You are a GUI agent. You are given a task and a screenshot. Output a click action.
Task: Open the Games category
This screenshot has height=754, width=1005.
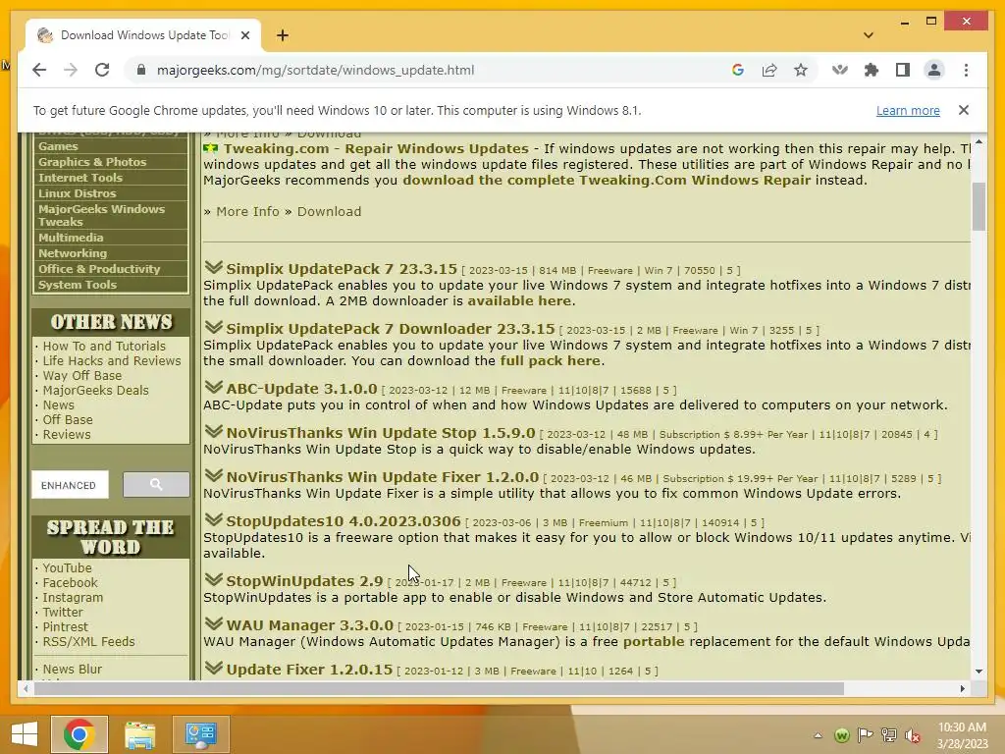58,146
